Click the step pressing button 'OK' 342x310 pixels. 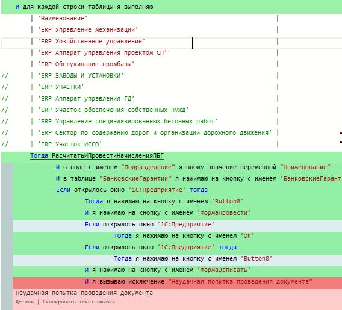tap(184, 236)
